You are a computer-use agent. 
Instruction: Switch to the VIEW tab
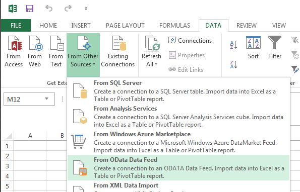tap(279, 25)
